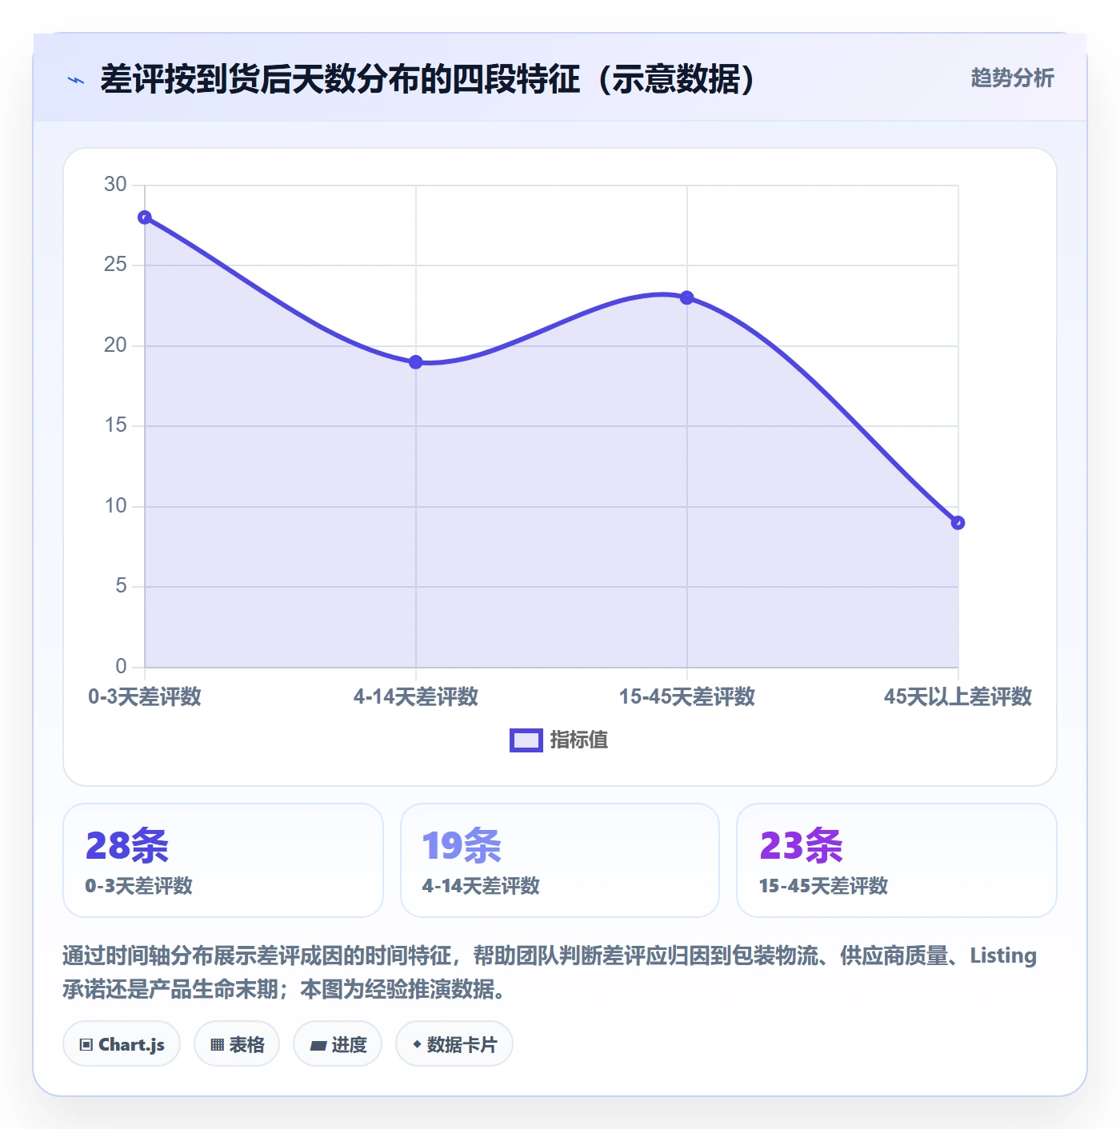This screenshot has height=1129, width=1120.
Task: Click the x-axis label 0-3天差评数
Action: pyautogui.click(x=145, y=696)
